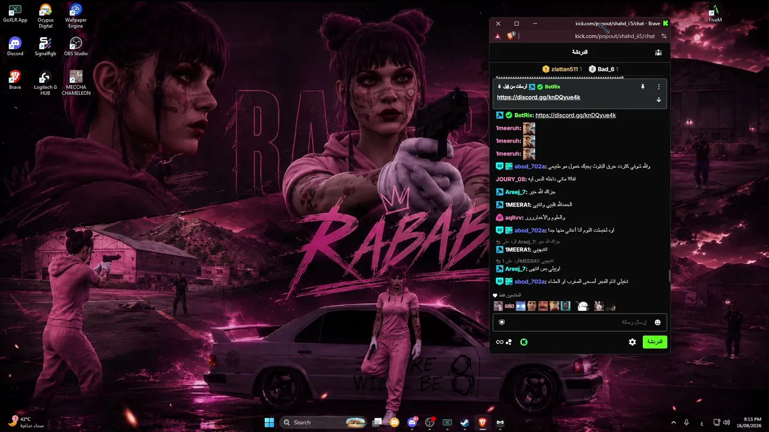769x432 pixels.
Task: Select the bunny emote in emote row
Action: pos(599,306)
